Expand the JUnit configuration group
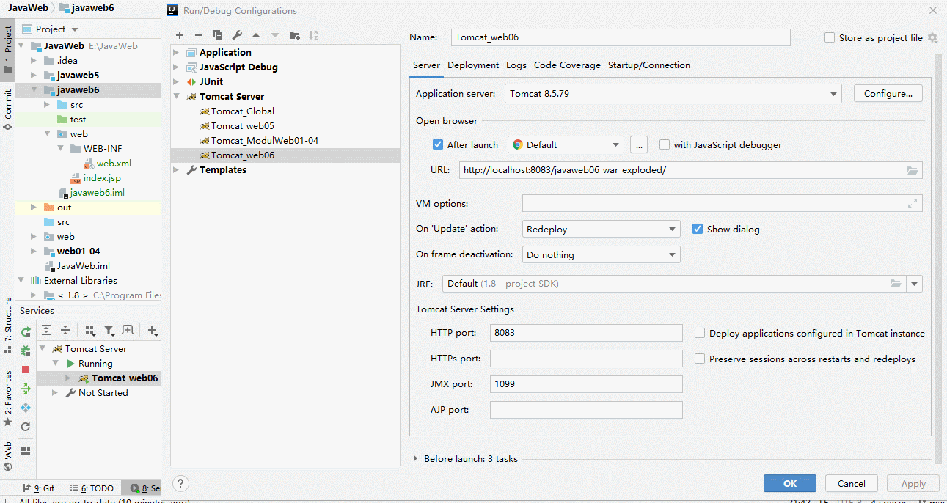Image resolution: width=947 pixels, height=503 pixels. 176,81
